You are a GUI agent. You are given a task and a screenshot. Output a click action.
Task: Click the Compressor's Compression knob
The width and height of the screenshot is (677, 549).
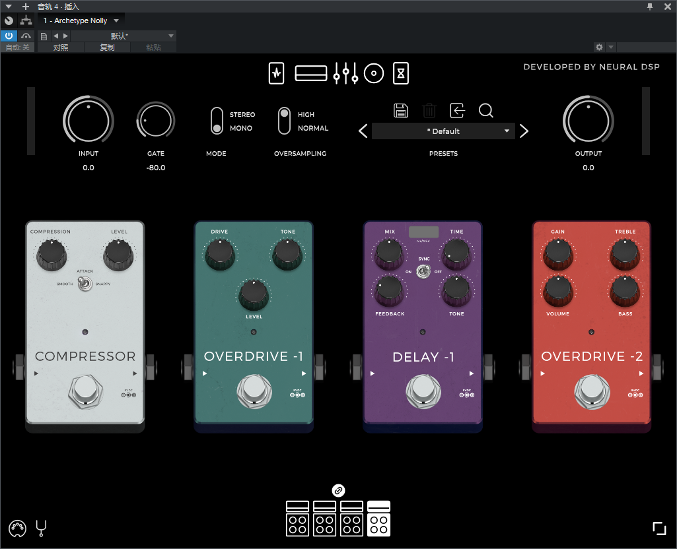(x=52, y=255)
